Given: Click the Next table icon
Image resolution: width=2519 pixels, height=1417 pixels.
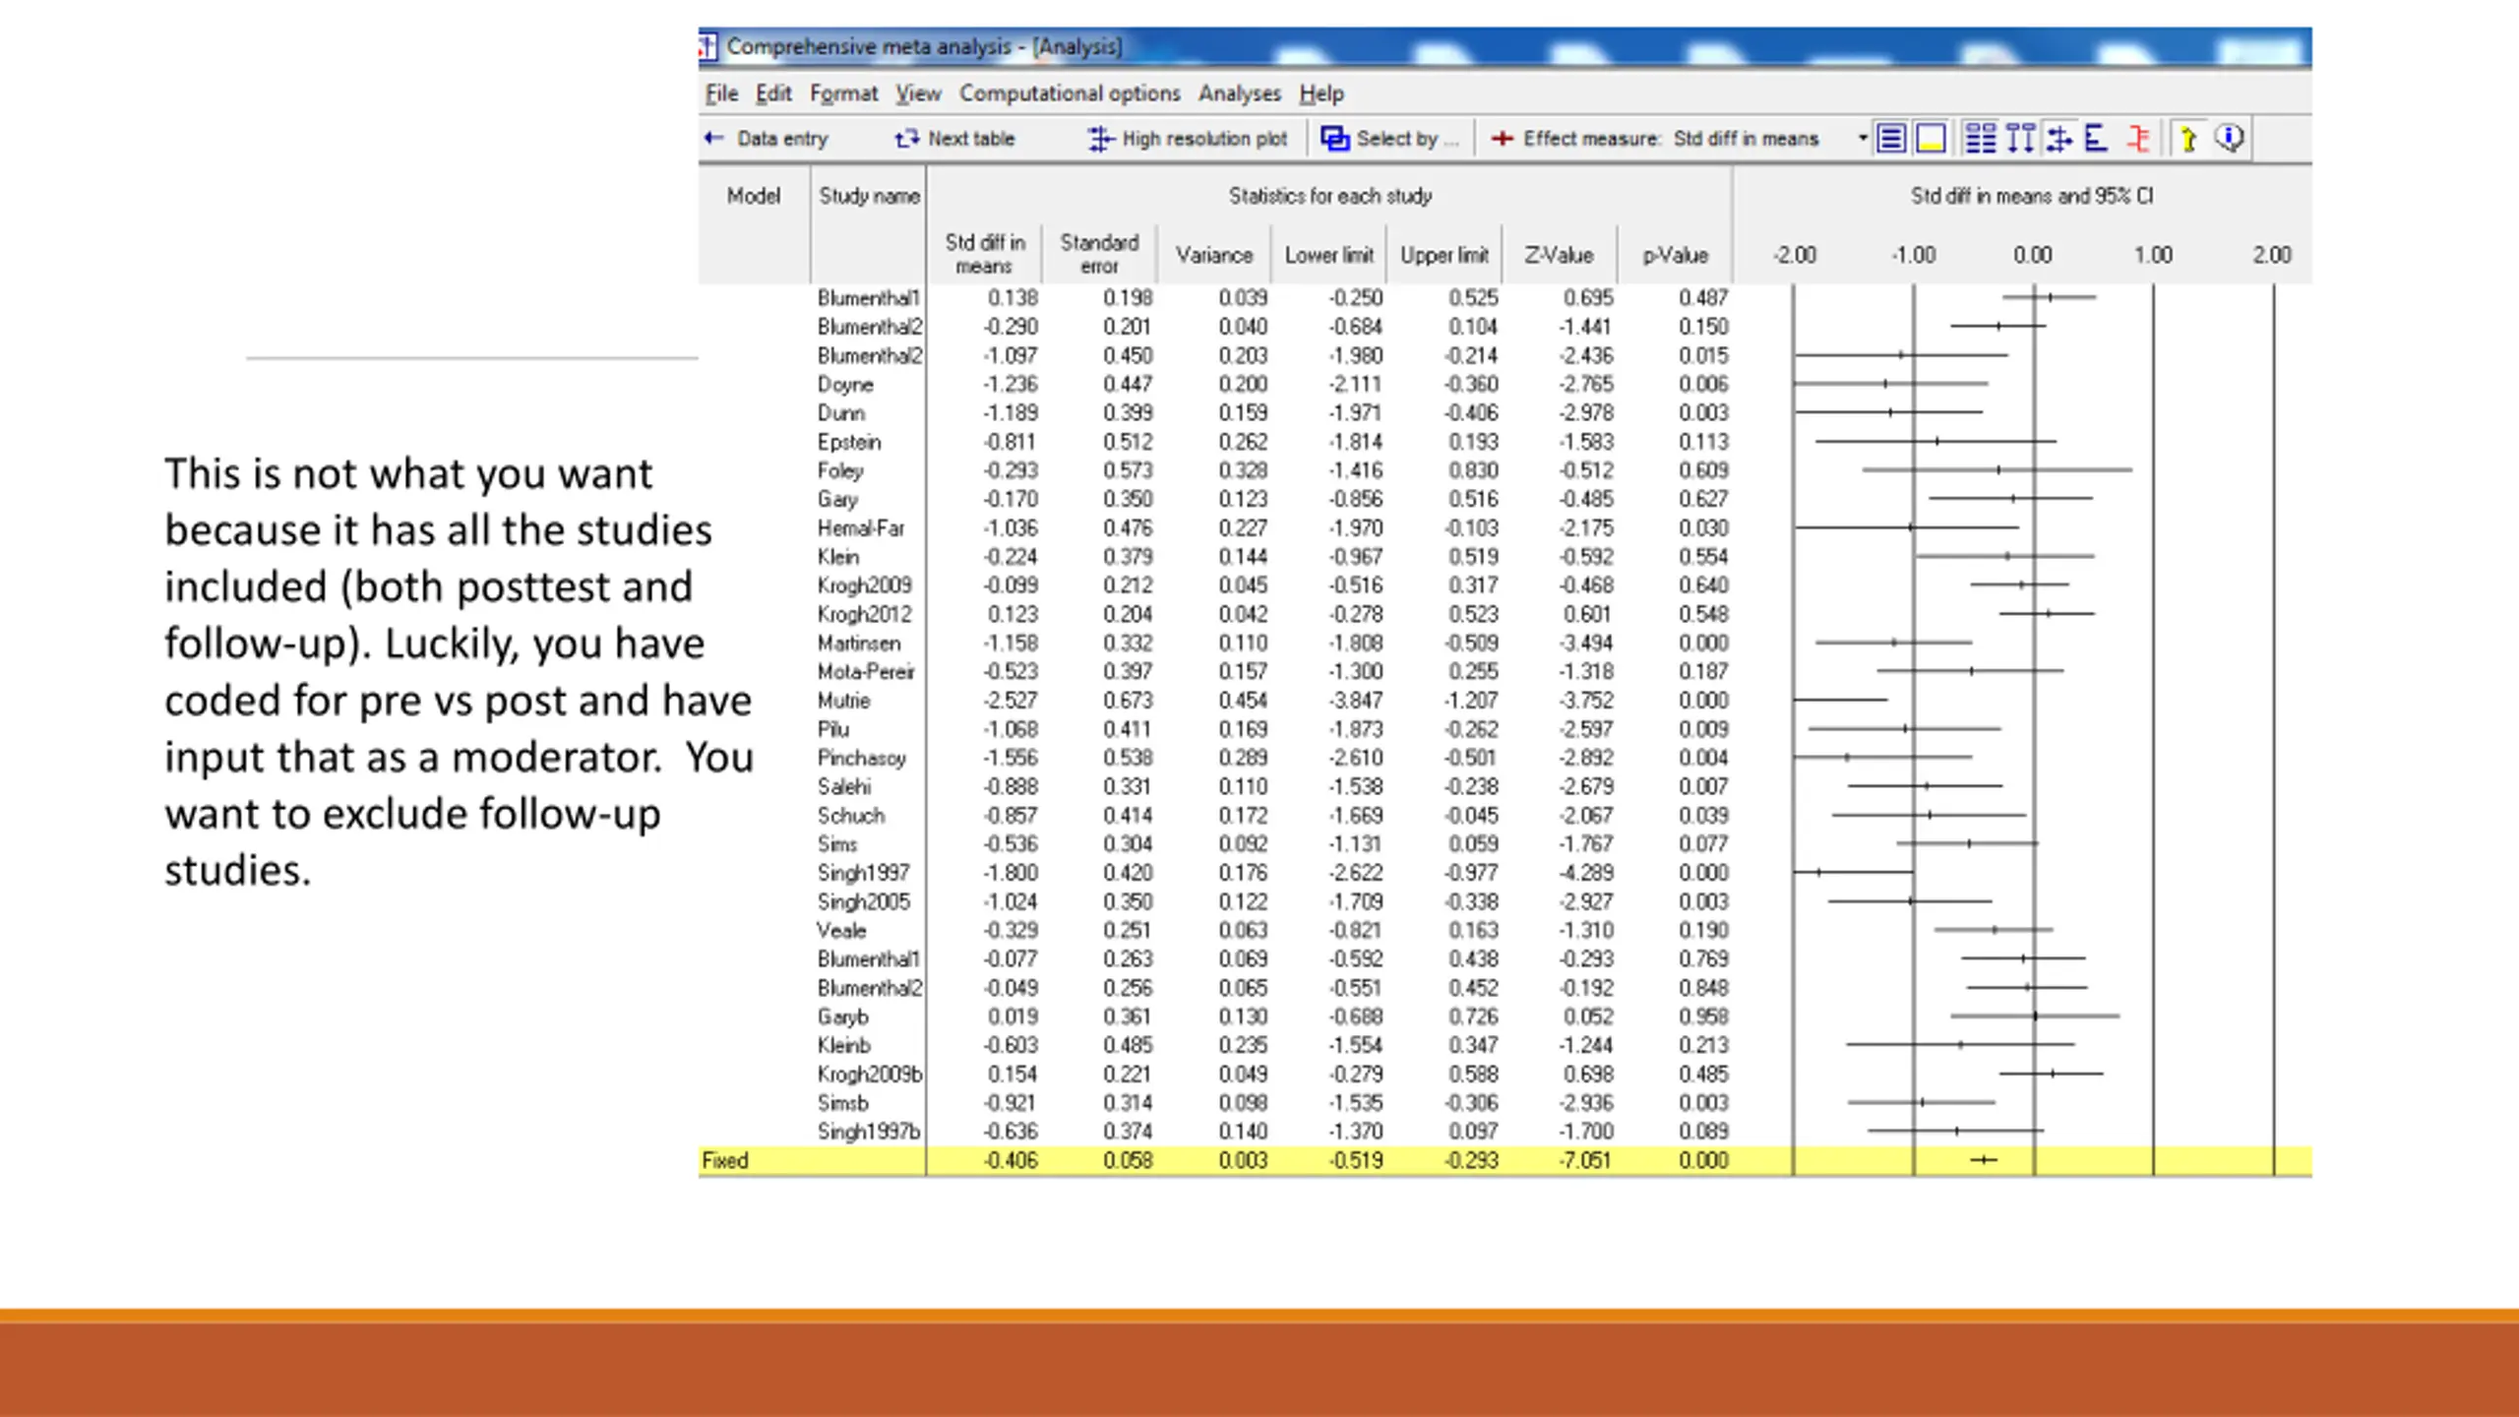Looking at the screenshot, I should (x=906, y=139).
